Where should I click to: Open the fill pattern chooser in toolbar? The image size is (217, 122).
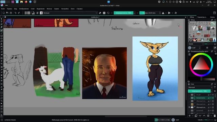tap(28, 13)
